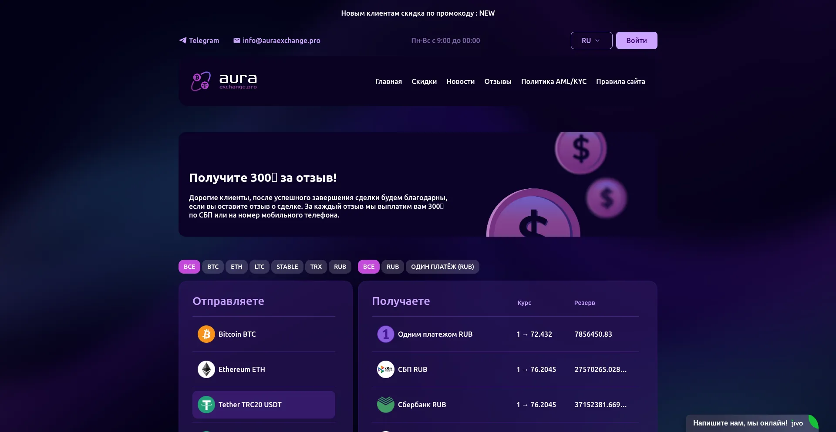Click the Одним платежом RUB icon
This screenshot has height=432, width=836.
386,334
